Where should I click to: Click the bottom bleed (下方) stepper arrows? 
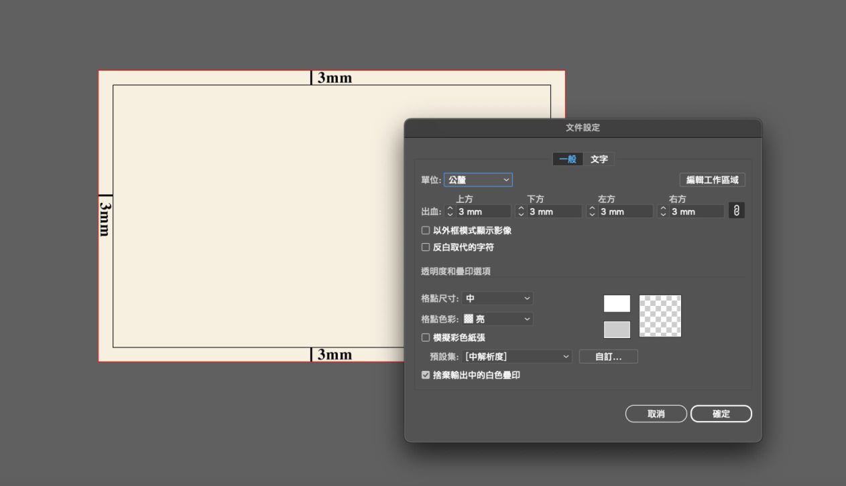522,212
